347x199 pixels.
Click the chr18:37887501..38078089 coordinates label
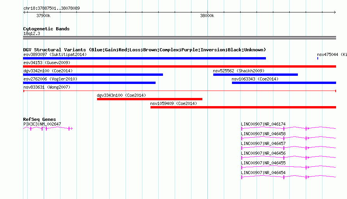(51, 8)
